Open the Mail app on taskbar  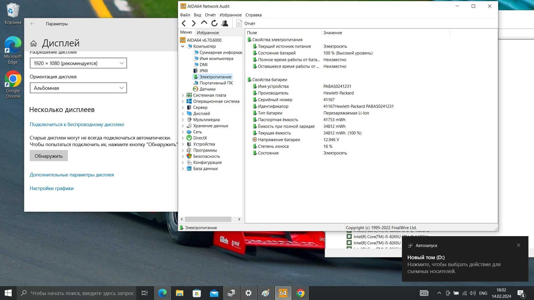[214, 293]
